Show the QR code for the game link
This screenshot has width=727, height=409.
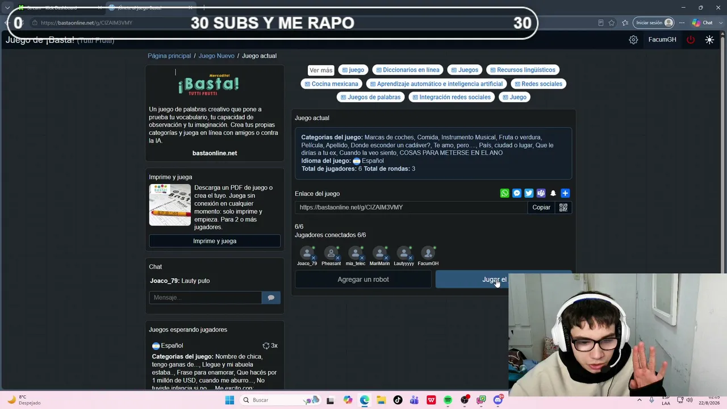563,207
